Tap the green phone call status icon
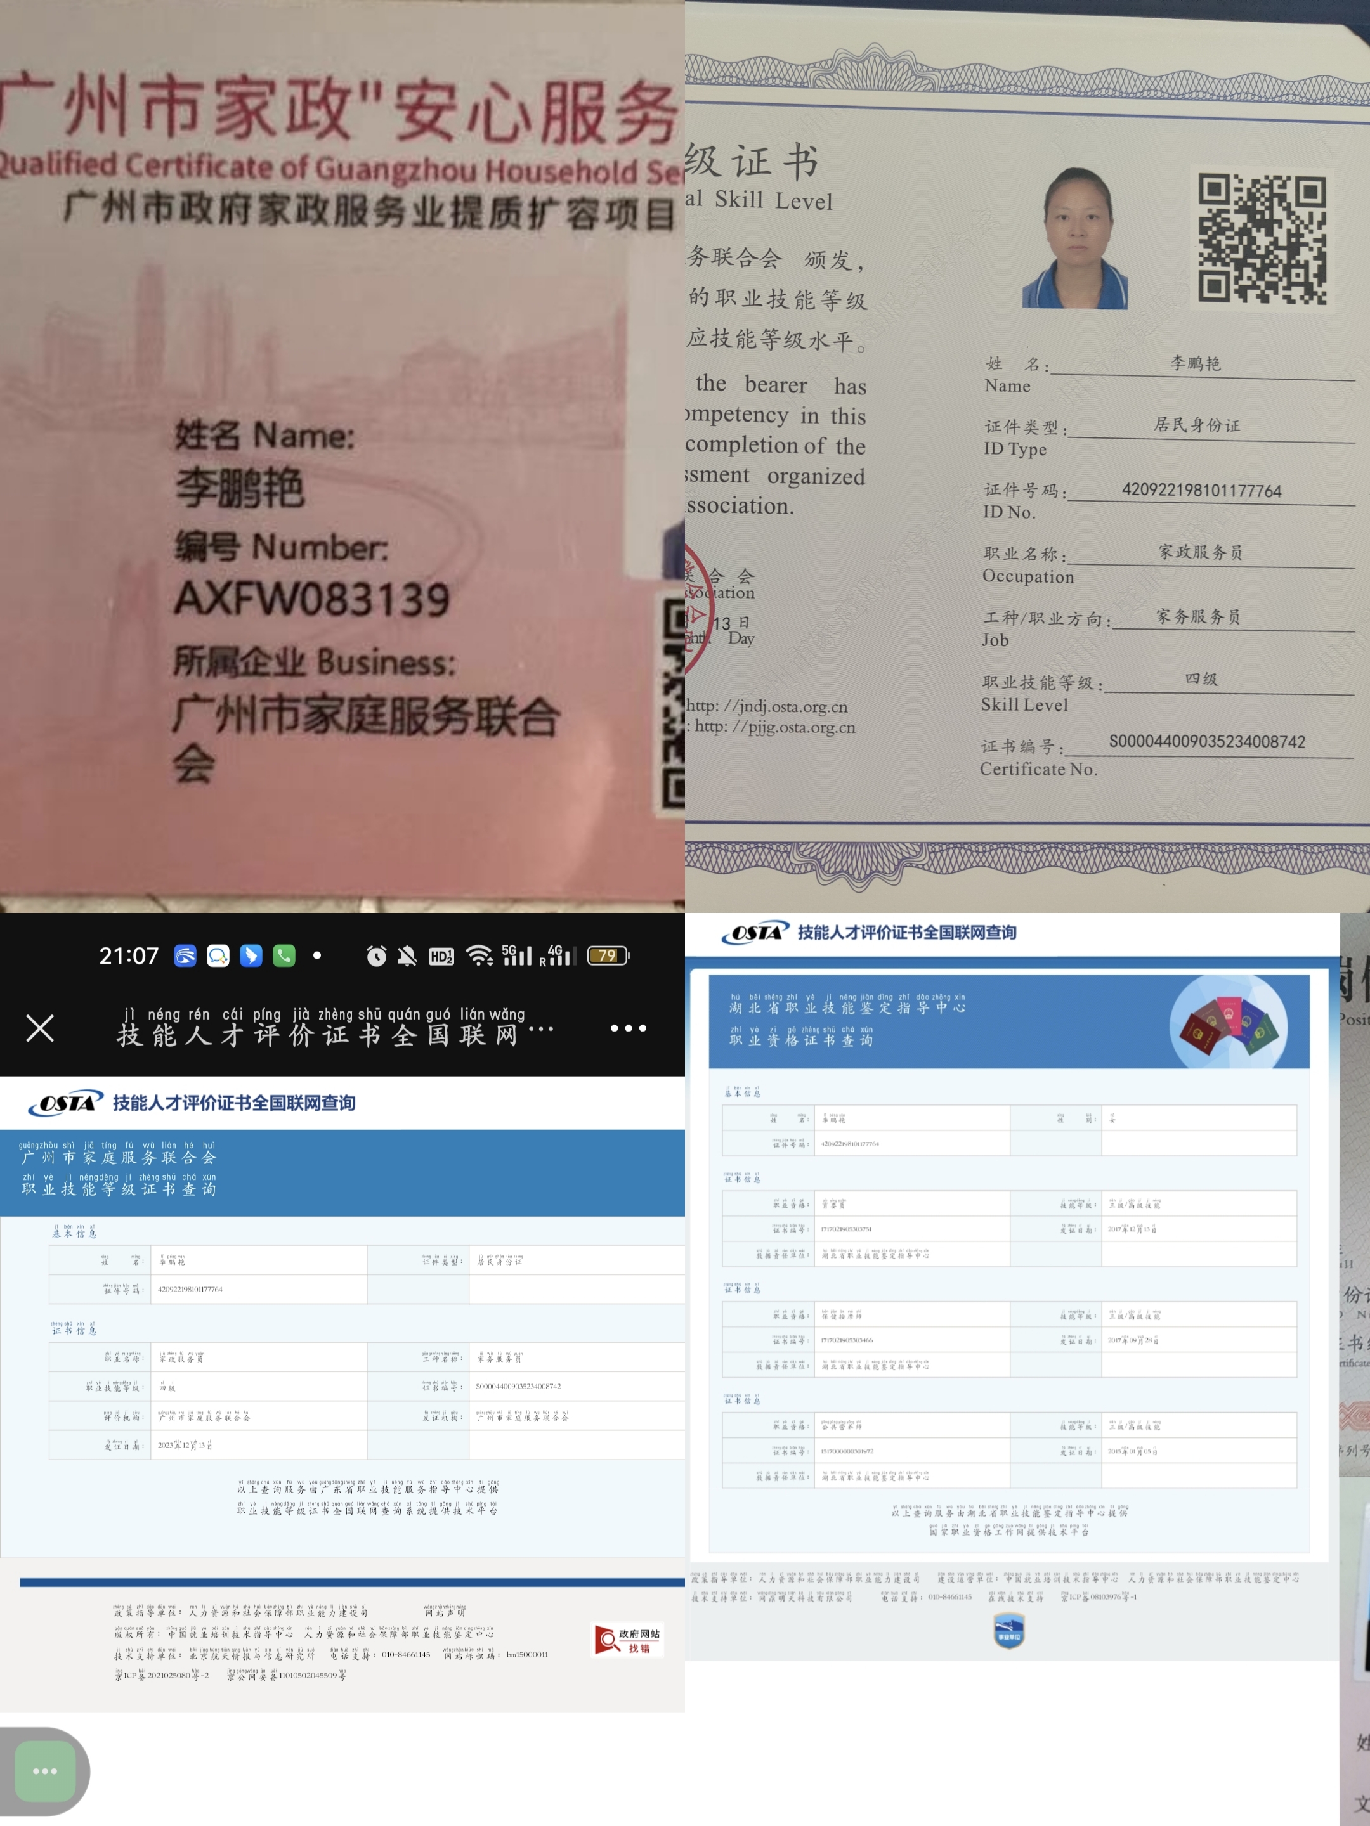This screenshot has width=1370, height=1826. [284, 956]
